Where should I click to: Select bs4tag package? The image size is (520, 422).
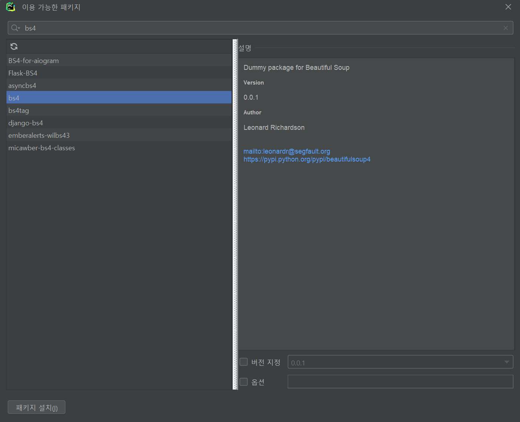119,110
